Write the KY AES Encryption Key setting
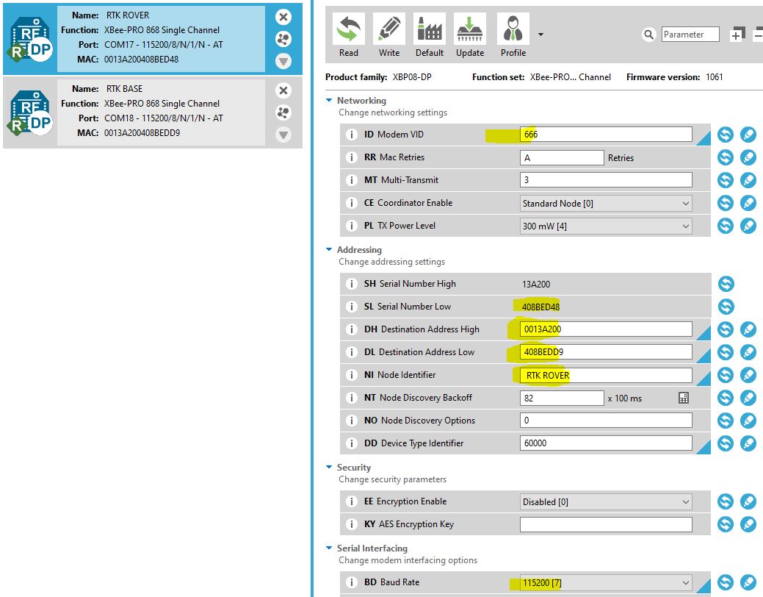Screen dimensions: 763x597 [x=748, y=524]
